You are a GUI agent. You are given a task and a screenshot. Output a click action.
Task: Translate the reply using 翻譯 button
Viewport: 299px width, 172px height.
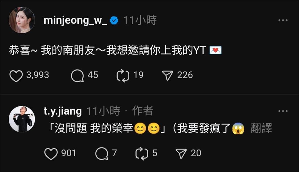(261, 128)
